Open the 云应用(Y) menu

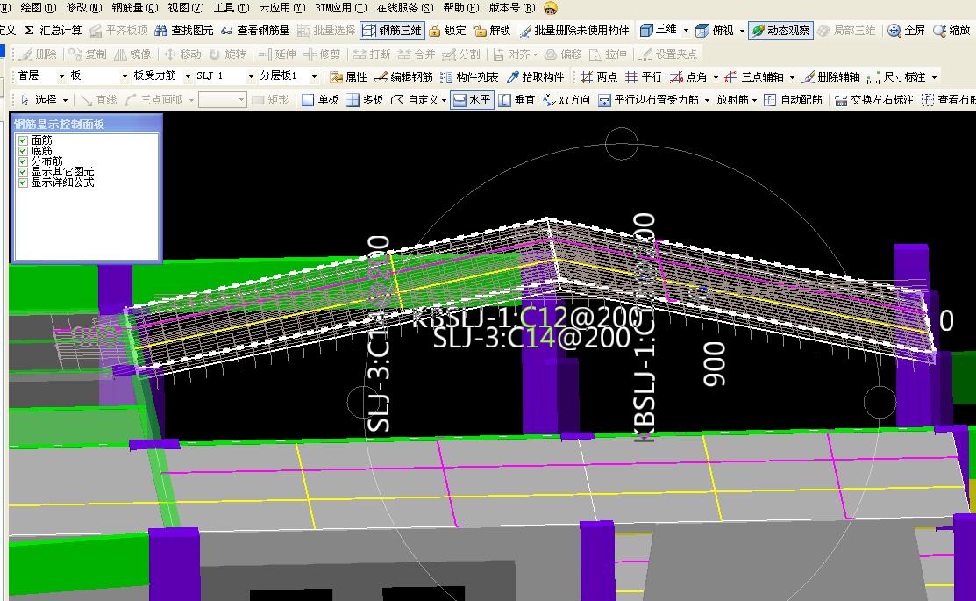coord(282,8)
